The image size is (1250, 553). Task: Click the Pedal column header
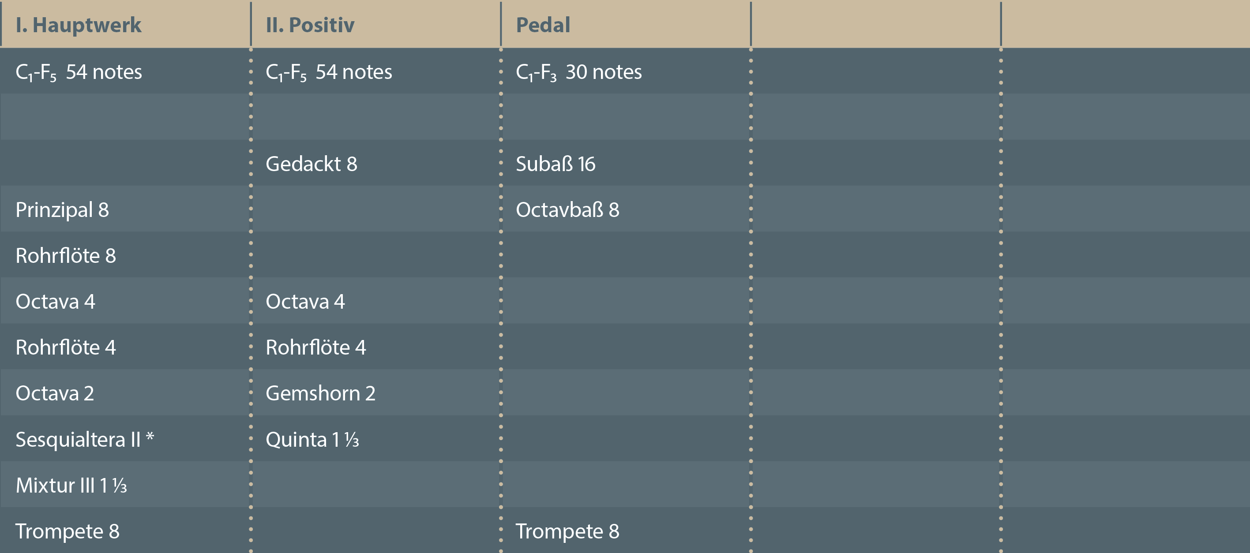coord(543,25)
